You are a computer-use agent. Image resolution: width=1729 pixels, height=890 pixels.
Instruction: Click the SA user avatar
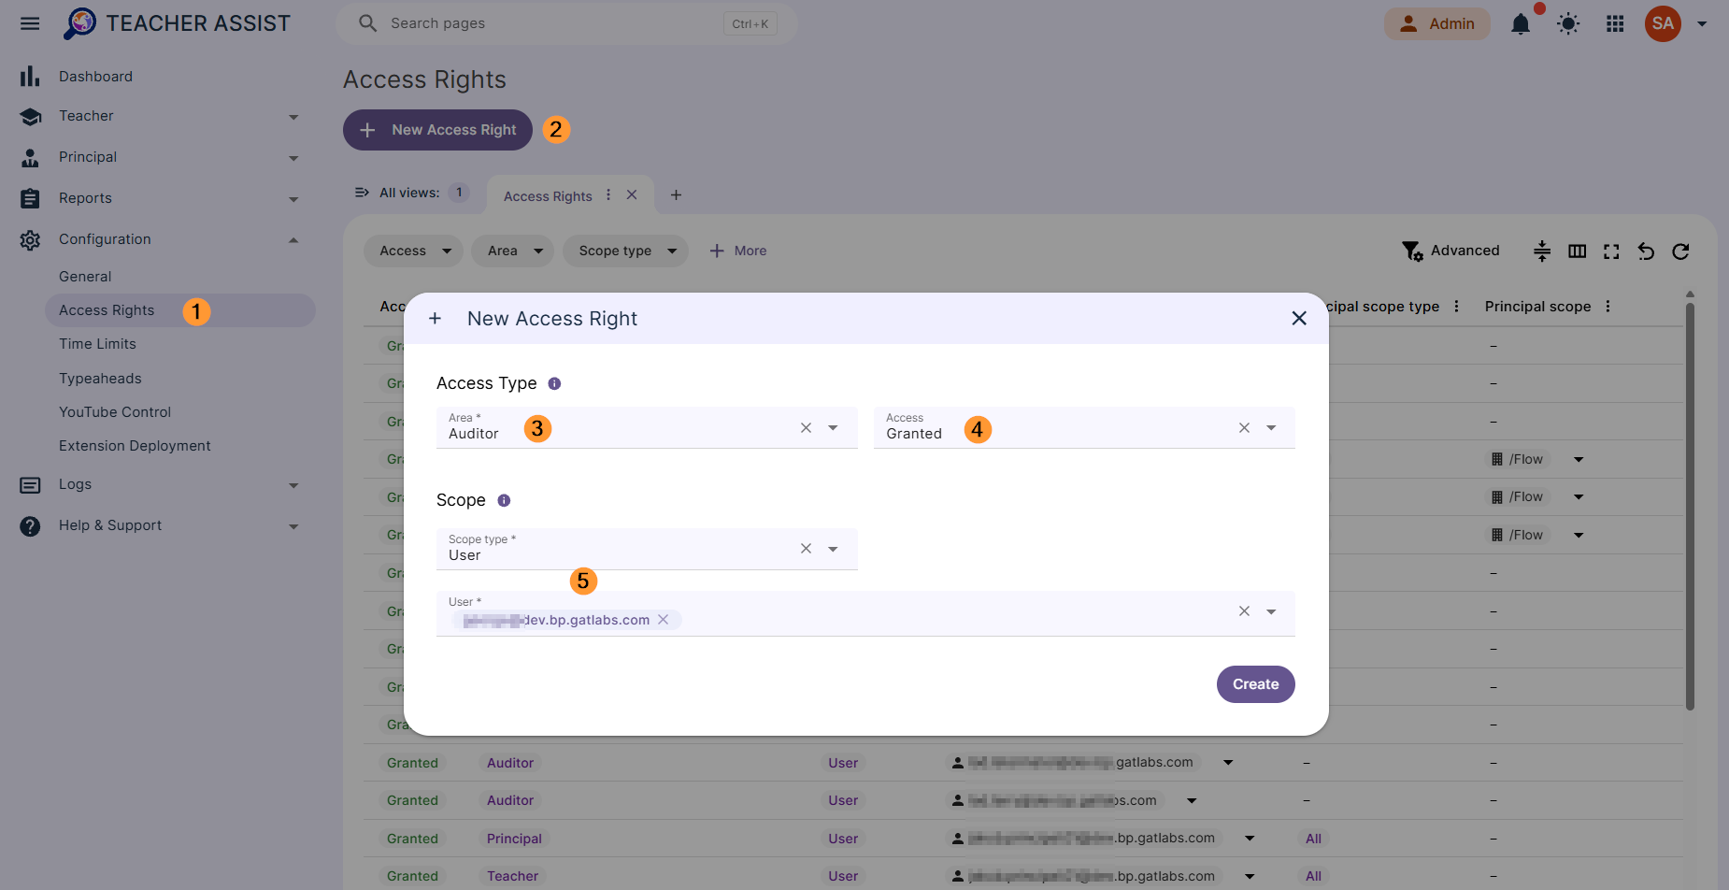pyautogui.click(x=1663, y=23)
